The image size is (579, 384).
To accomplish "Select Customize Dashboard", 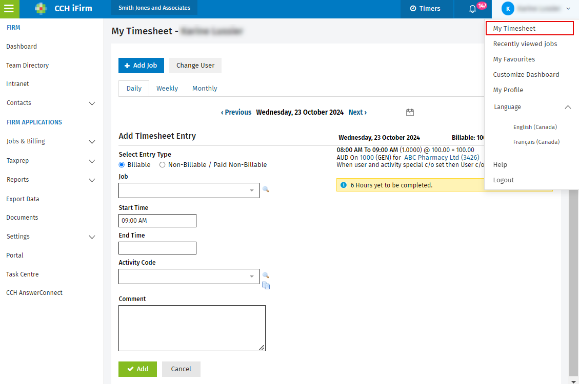I will click(526, 74).
